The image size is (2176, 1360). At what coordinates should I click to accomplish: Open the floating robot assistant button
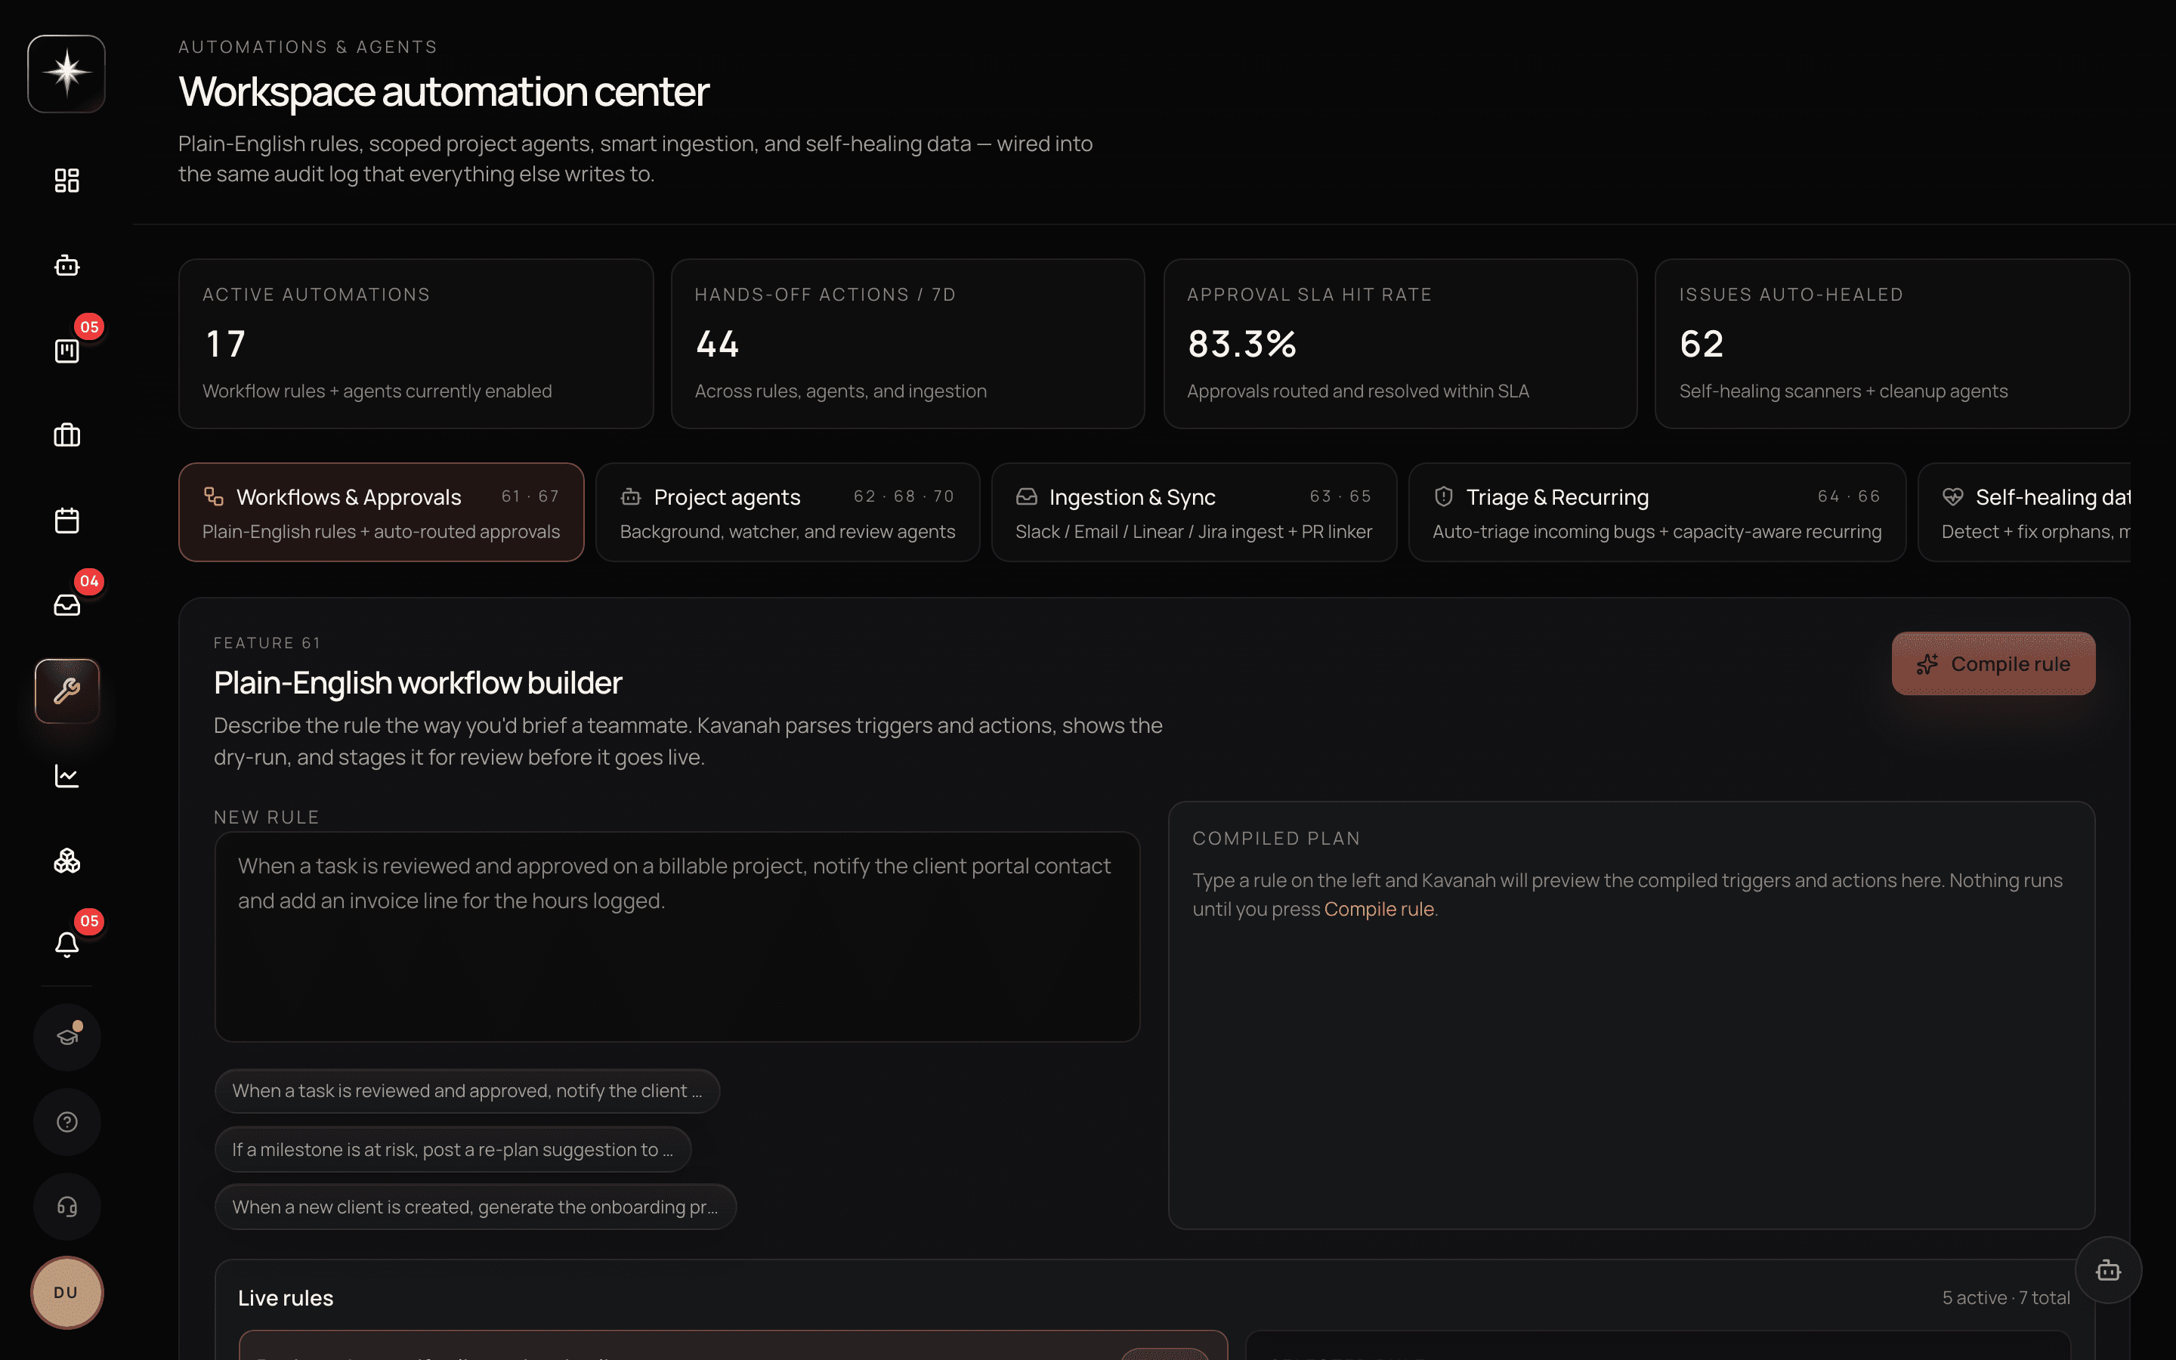(2109, 1270)
